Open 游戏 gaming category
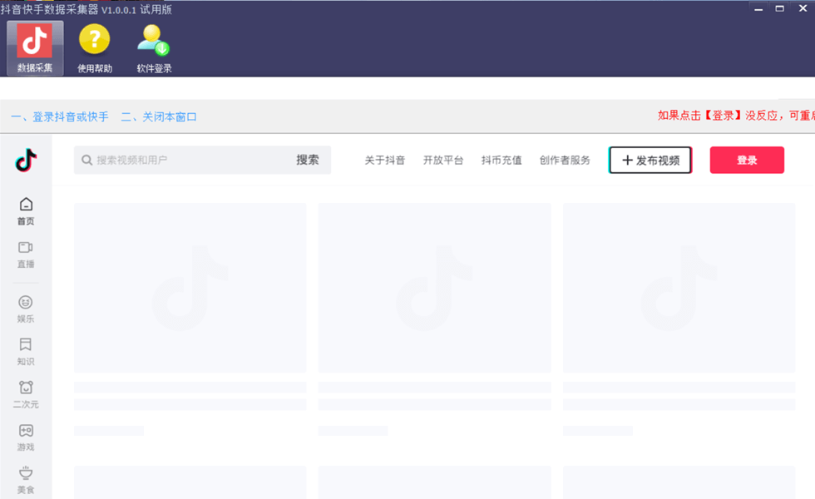Screen dimensions: 815x499 point(26,437)
